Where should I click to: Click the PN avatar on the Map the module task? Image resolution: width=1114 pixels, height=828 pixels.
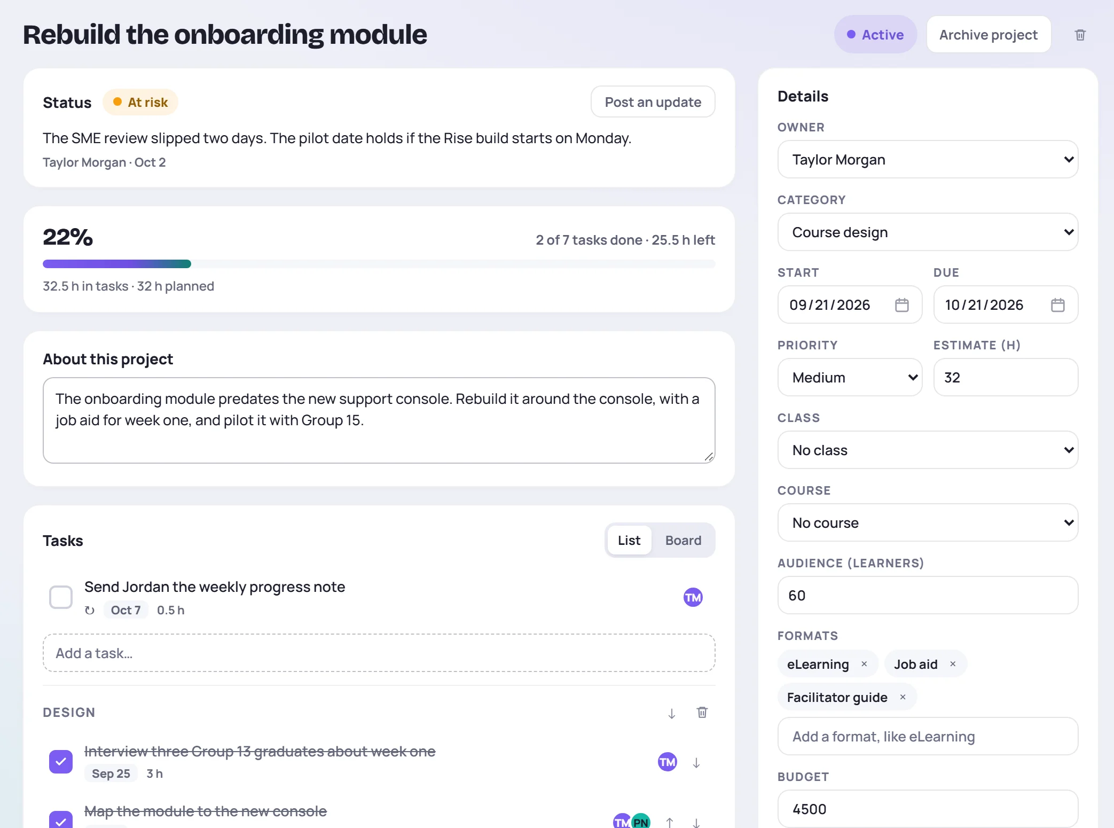[641, 822]
